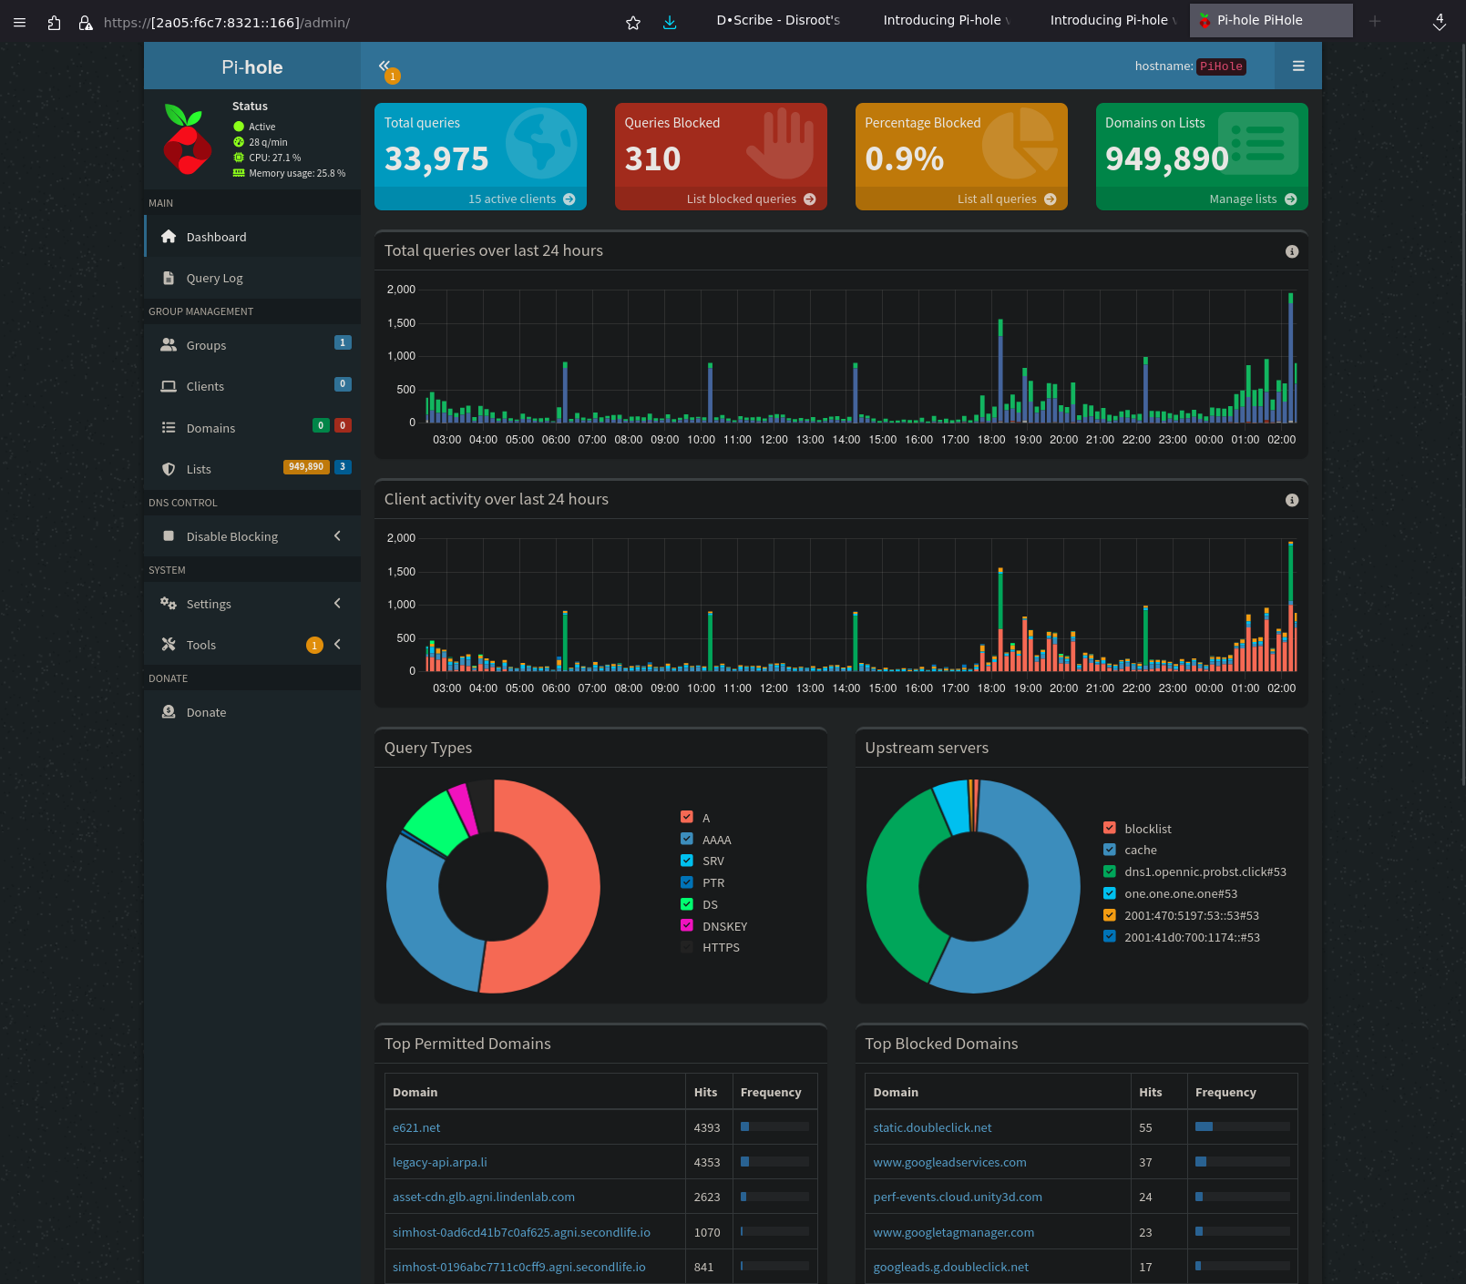Click arrow icon next to List all queries

[1051, 199]
